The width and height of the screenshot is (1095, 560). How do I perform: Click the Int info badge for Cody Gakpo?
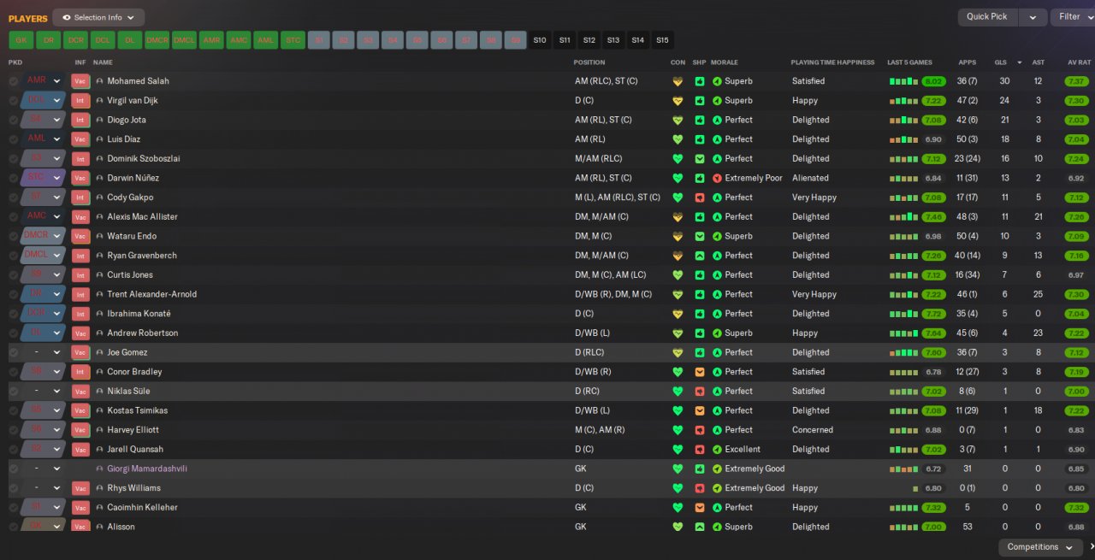click(80, 197)
